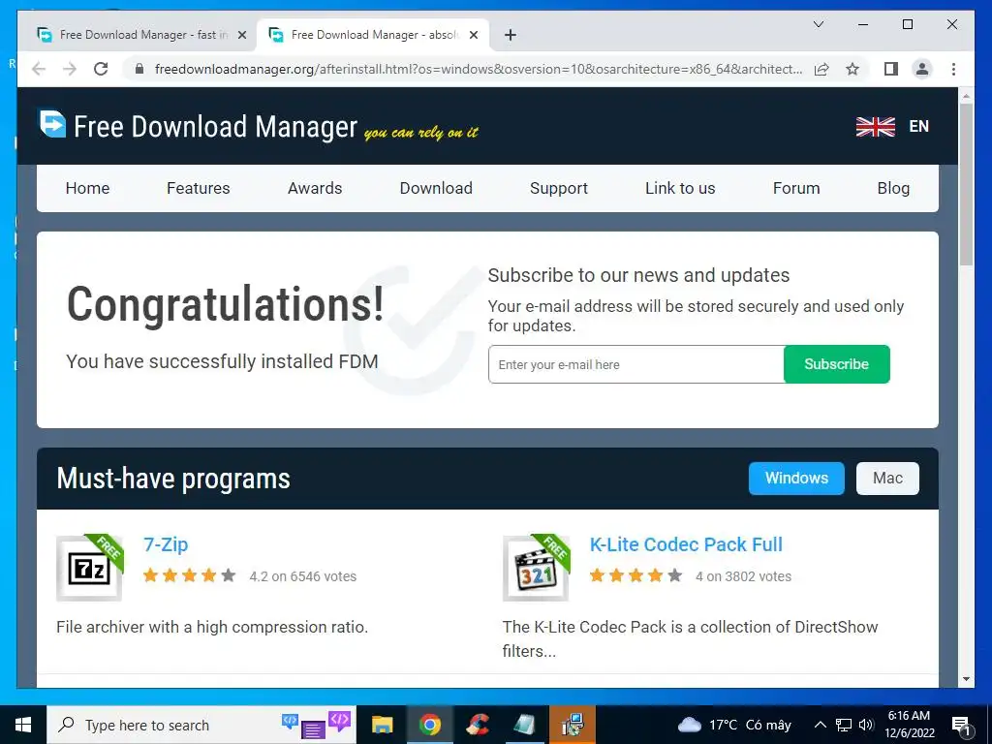Screen dimensions: 992x744
Task: Click the e-mail input field
Action: 635,364
